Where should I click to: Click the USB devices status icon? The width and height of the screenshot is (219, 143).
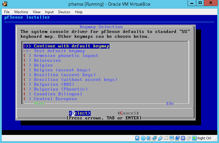click(x=160, y=138)
